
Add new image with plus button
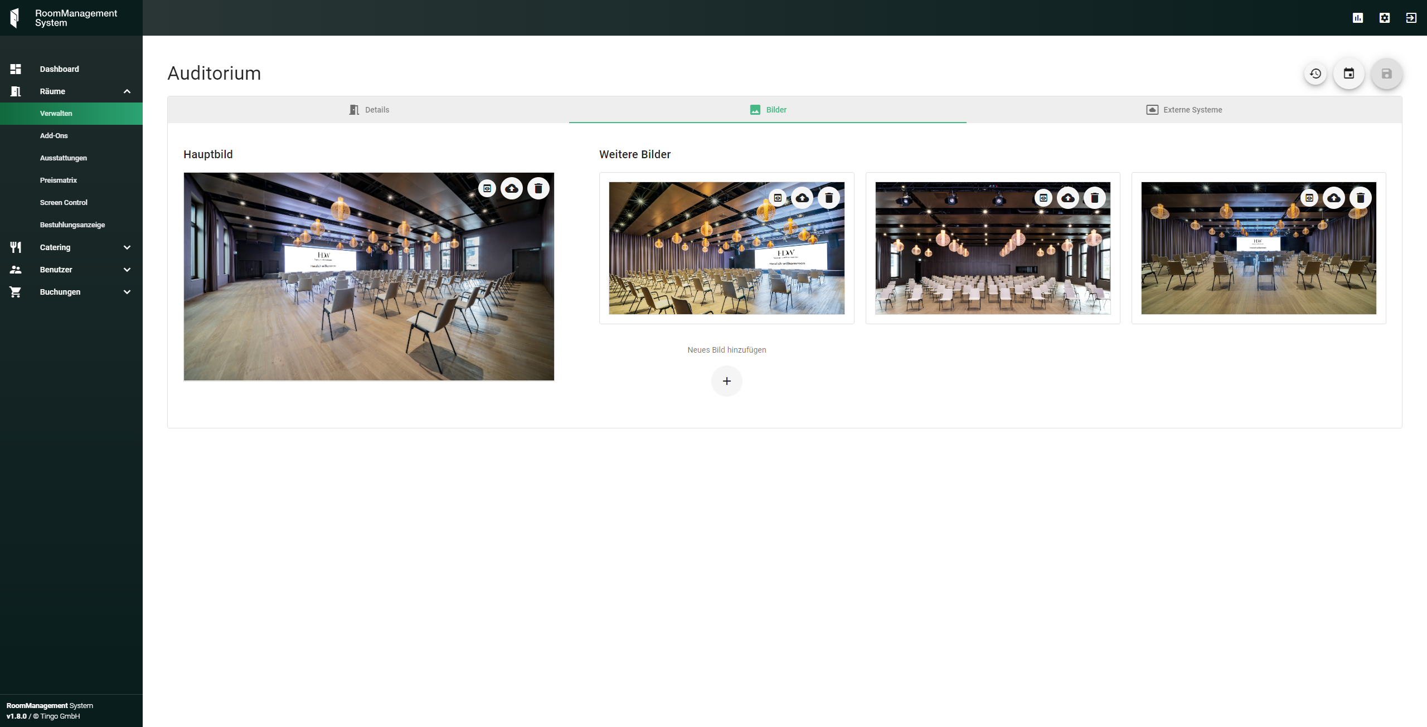click(726, 381)
